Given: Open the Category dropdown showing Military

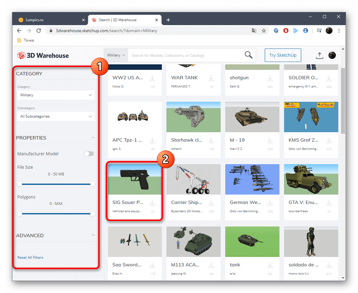Looking at the screenshot, I should pos(56,95).
